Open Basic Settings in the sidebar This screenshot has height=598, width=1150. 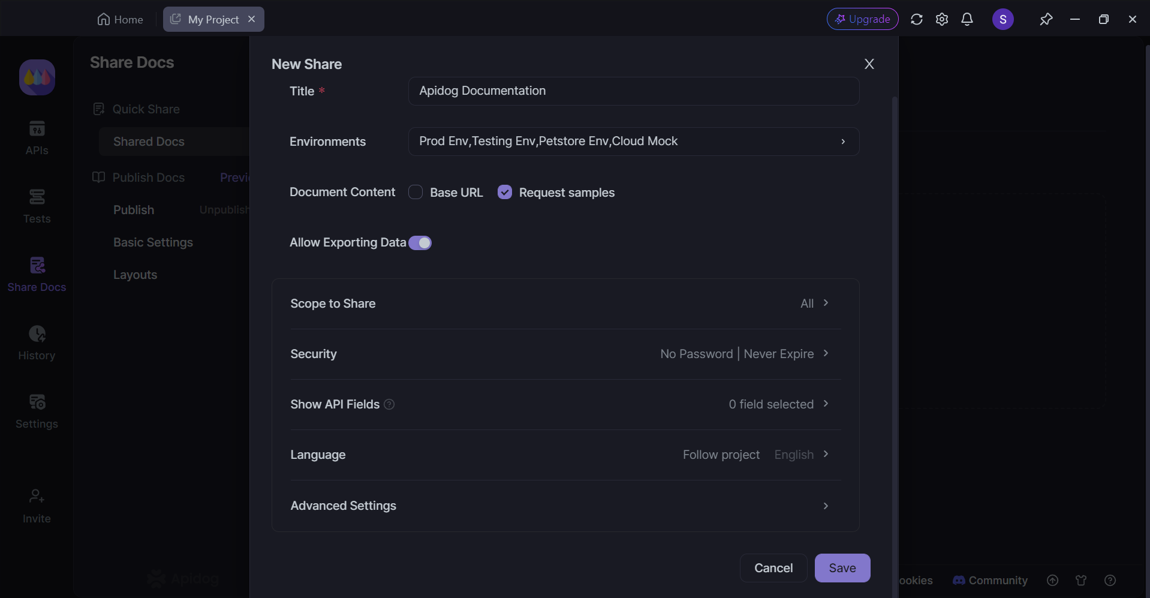(153, 242)
